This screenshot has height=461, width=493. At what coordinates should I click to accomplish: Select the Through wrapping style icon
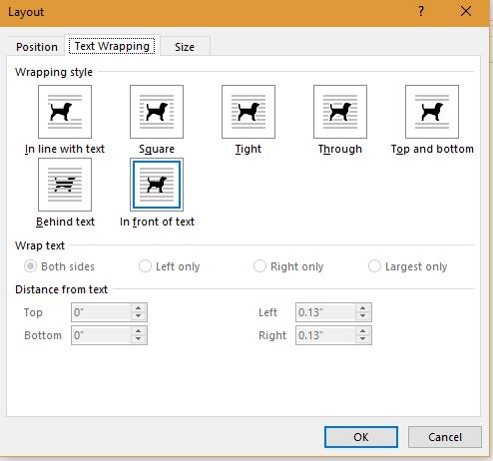(x=340, y=112)
